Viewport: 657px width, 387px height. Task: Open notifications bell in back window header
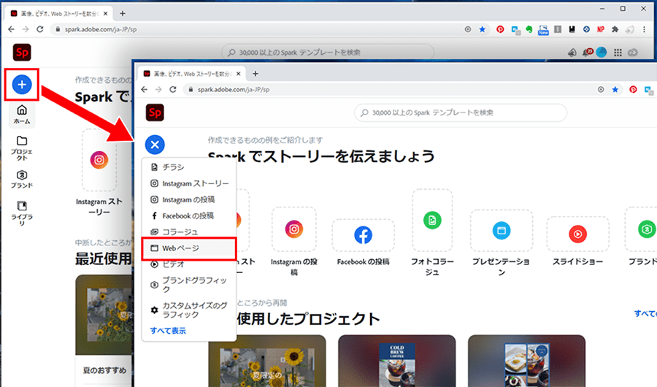pos(587,53)
